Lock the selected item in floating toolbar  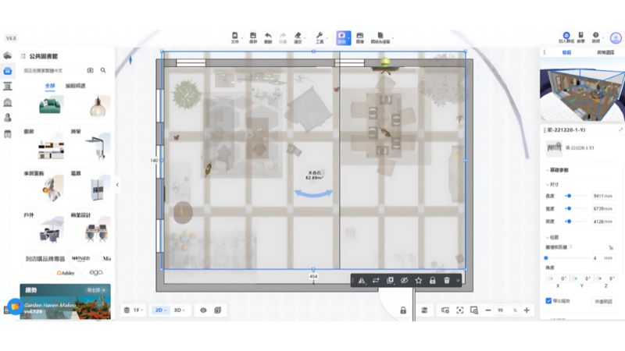point(433,280)
